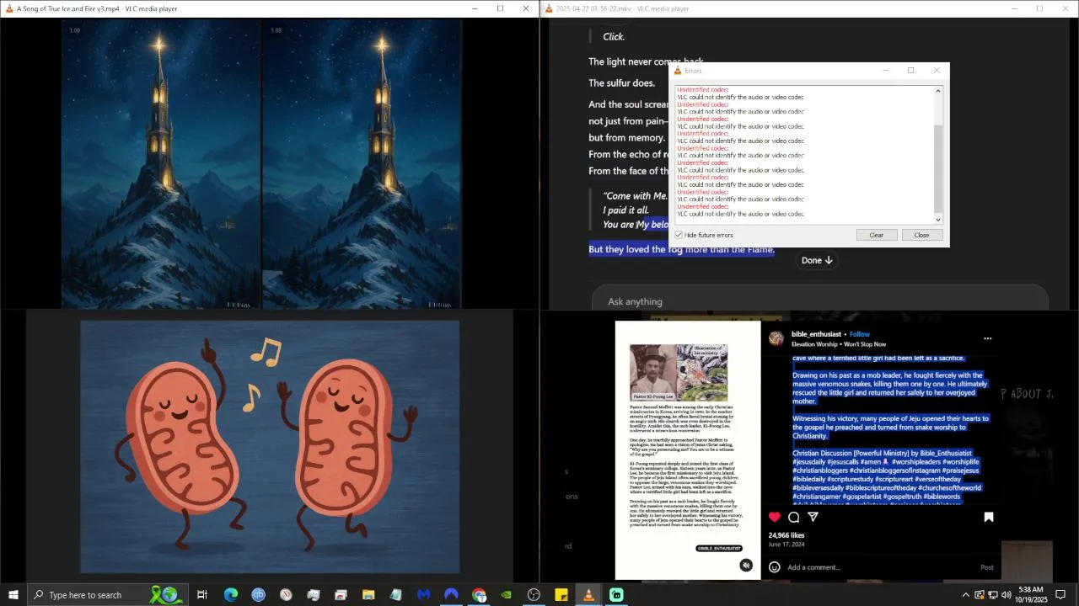Viewport: 1079px width, 606px height.
Task: Open the NVIDIA app from the taskbar
Action: point(506,595)
